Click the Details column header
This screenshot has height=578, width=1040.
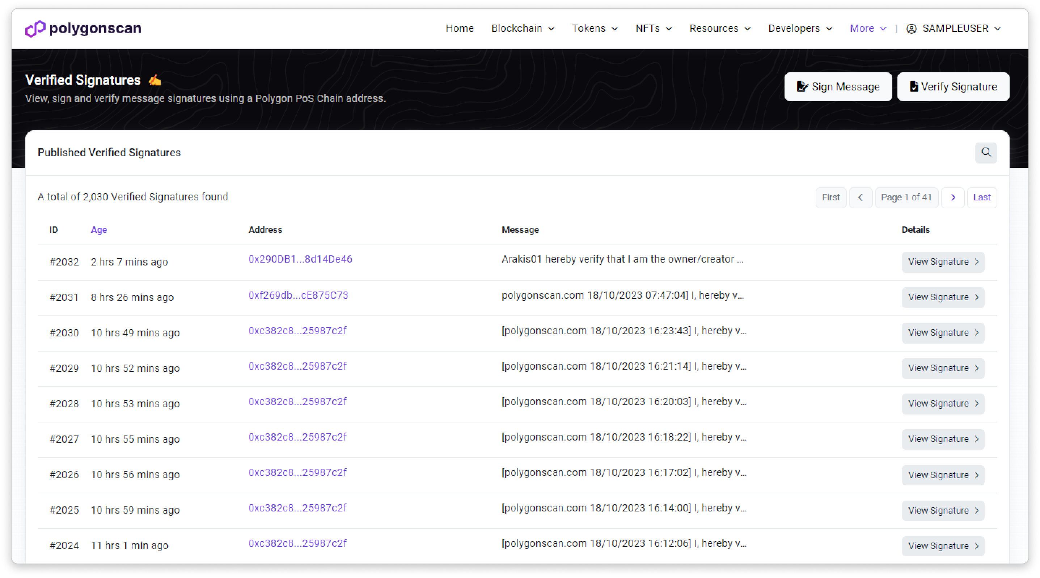click(916, 230)
